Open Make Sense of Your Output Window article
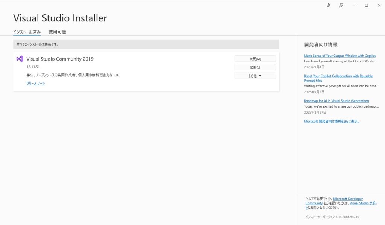Viewport: 385px width, 225px height. 340,56
